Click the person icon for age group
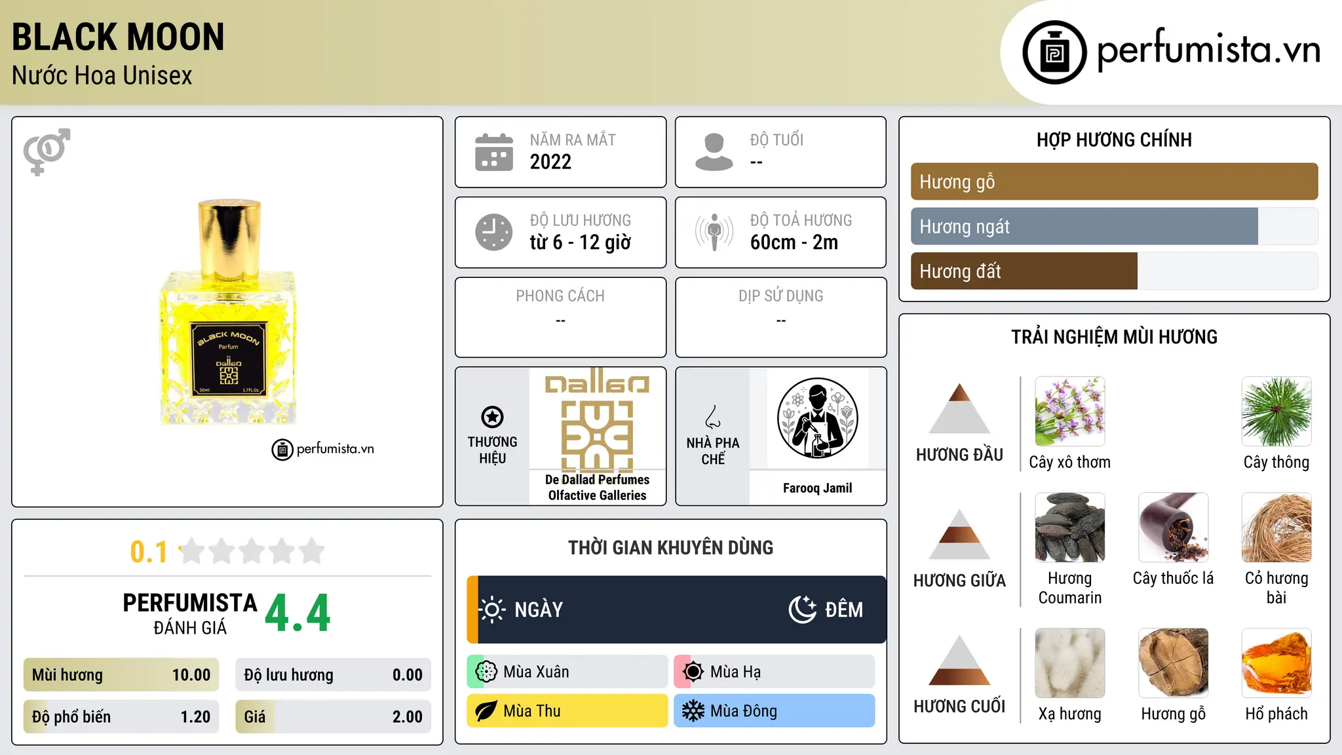Viewport: 1342px width, 755px height. 714,152
